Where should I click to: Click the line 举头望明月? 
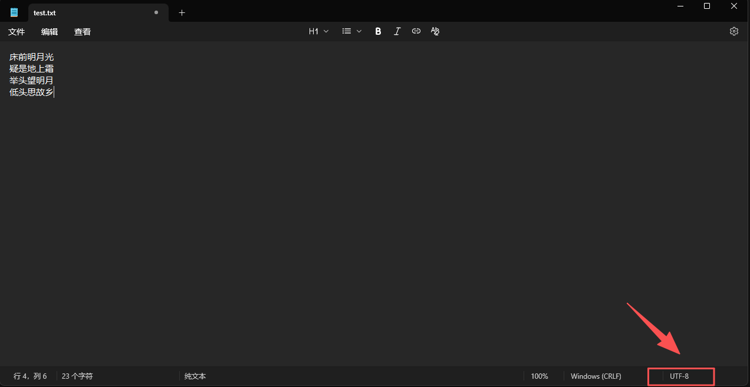[31, 81]
